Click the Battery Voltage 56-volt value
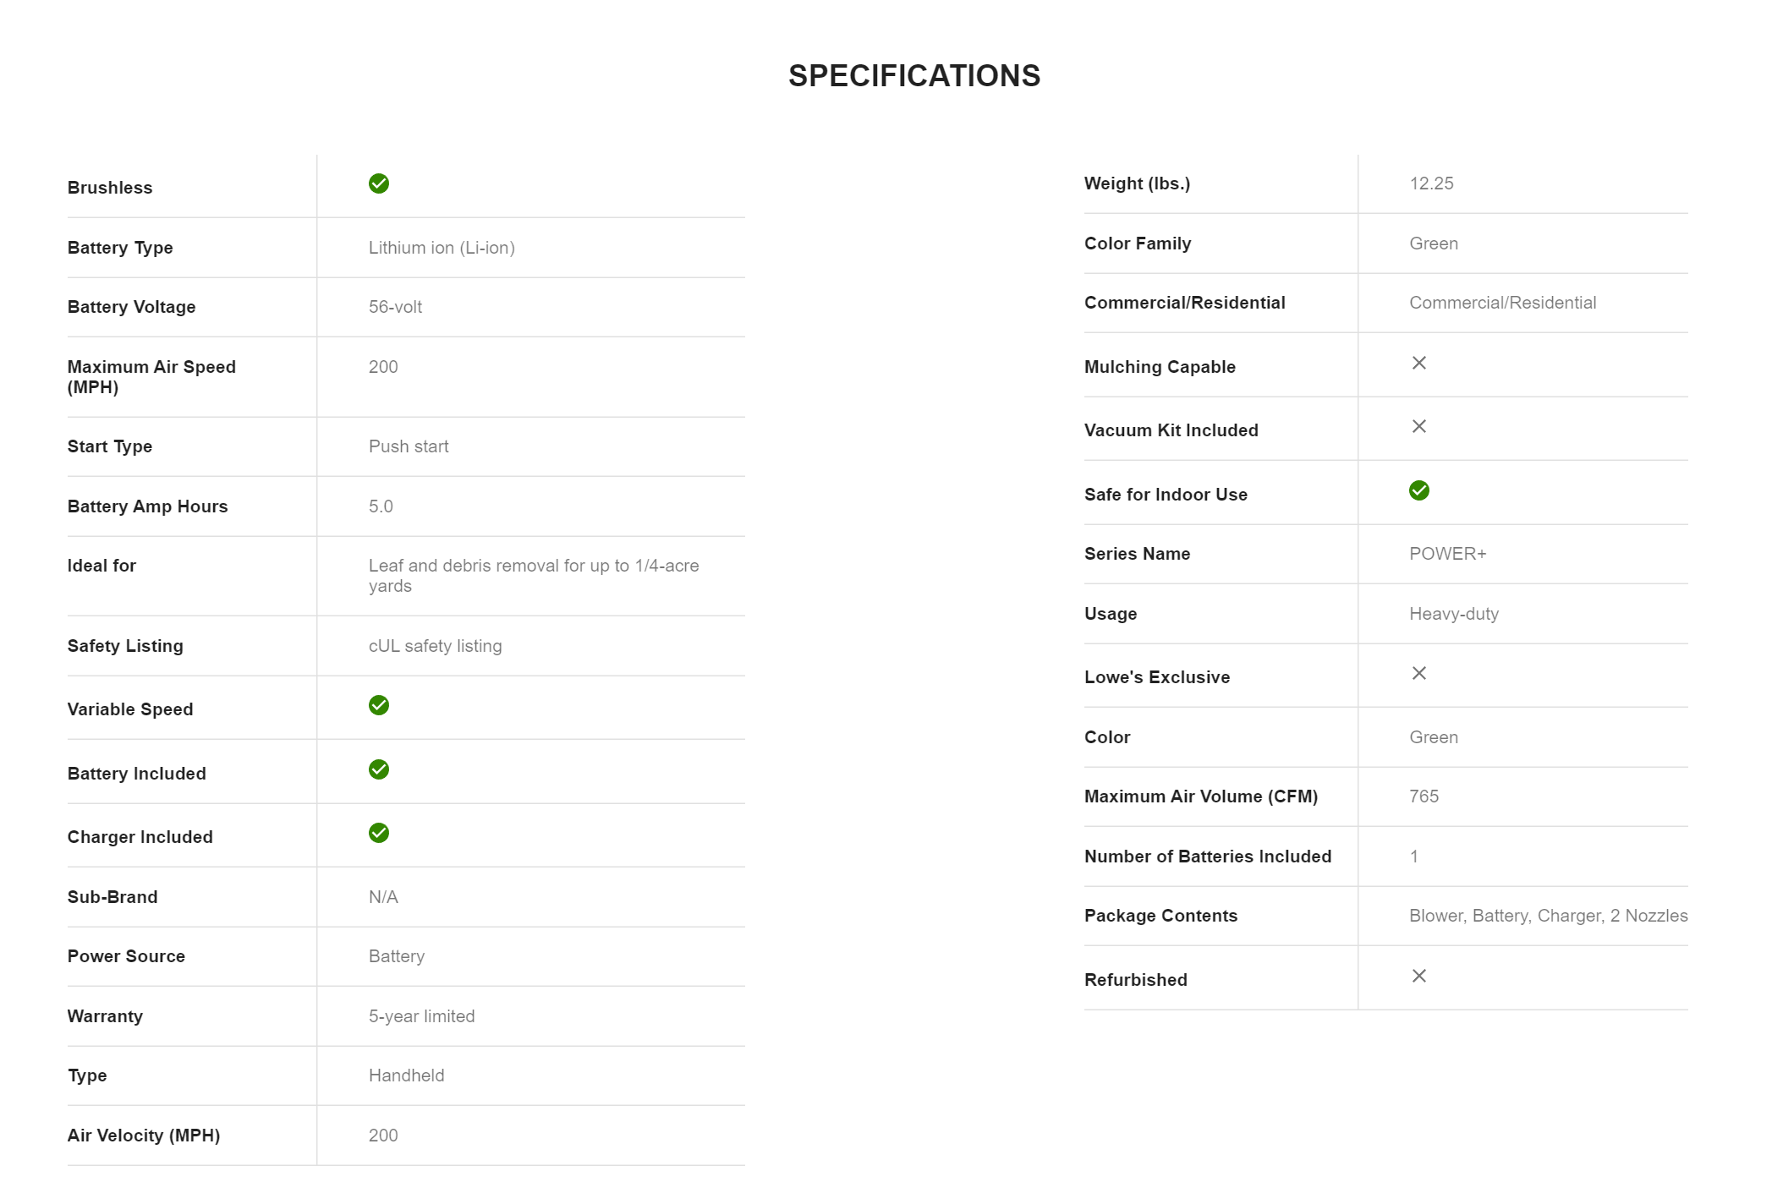 [395, 307]
